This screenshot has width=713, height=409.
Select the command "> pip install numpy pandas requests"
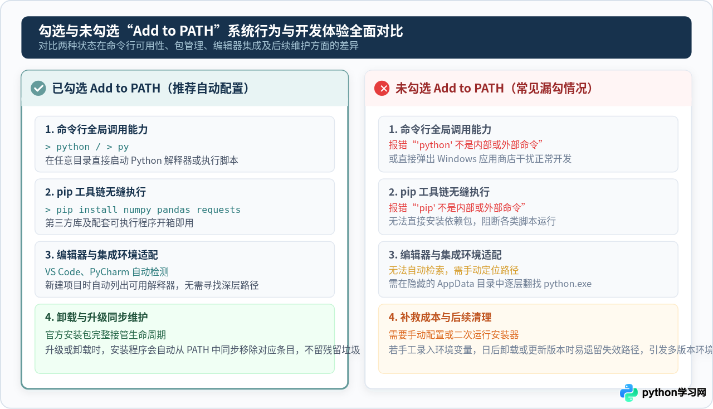pos(143,210)
